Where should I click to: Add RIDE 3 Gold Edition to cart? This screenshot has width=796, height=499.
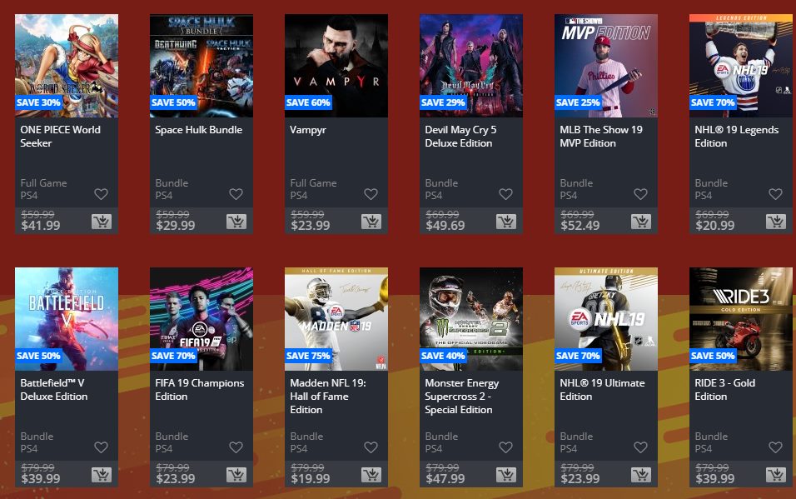point(776,475)
